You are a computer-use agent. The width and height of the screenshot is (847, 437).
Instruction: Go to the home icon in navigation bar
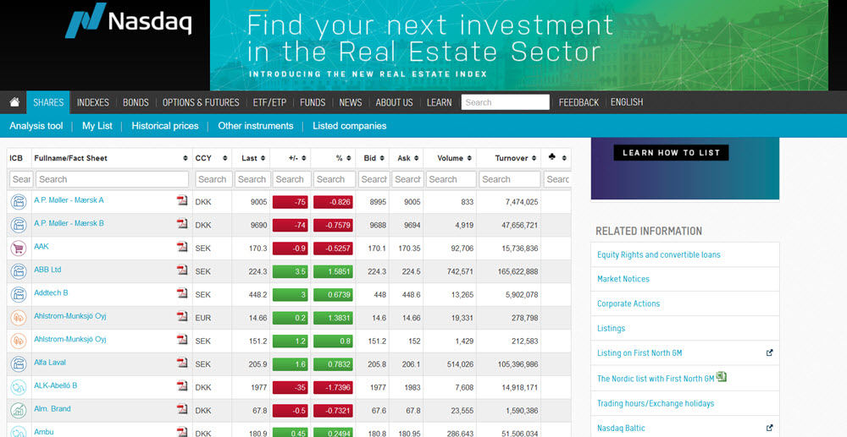(14, 102)
